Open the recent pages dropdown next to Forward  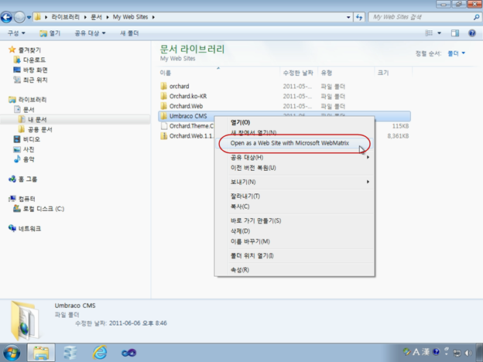coord(29,18)
